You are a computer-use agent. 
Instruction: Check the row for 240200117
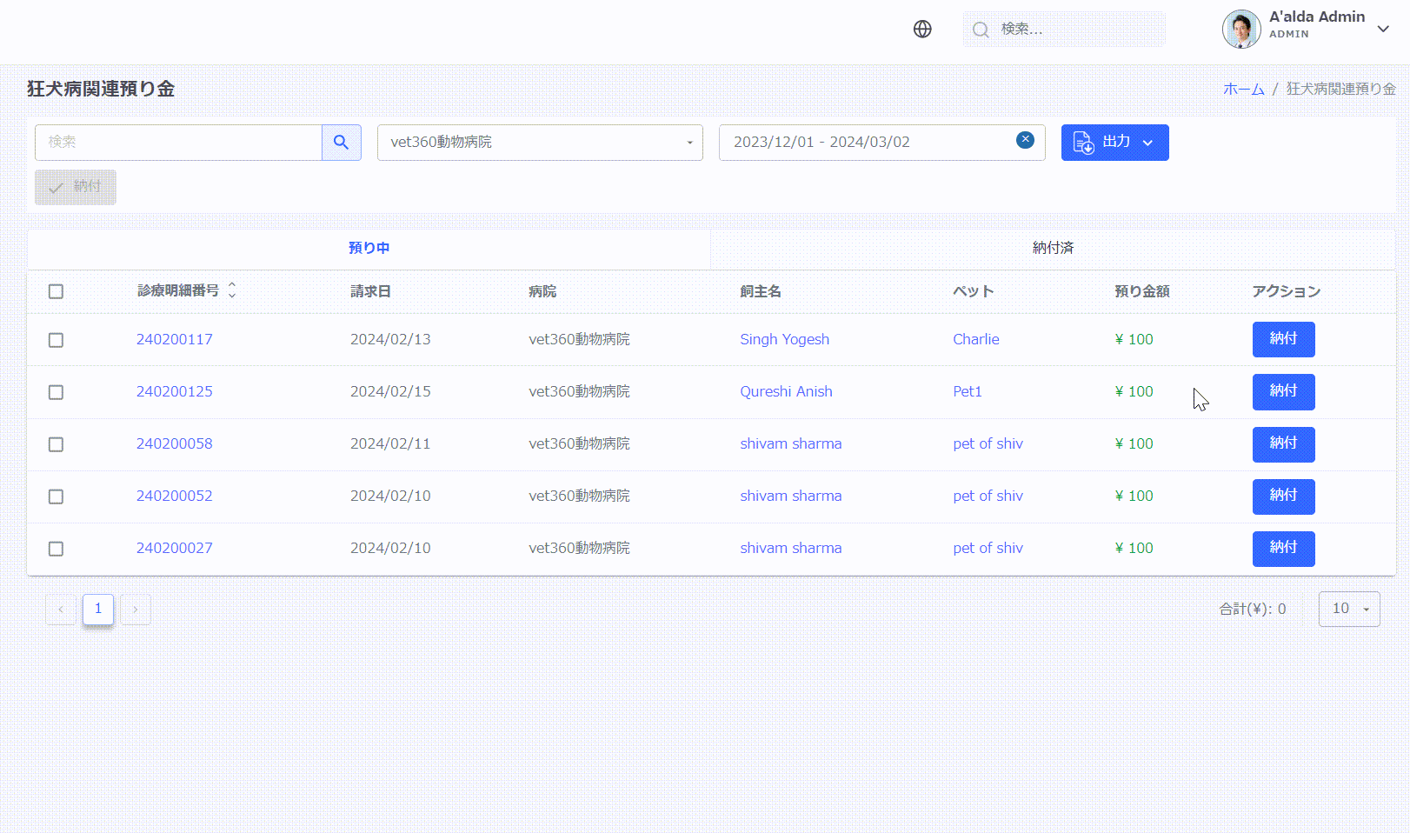(56, 340)
